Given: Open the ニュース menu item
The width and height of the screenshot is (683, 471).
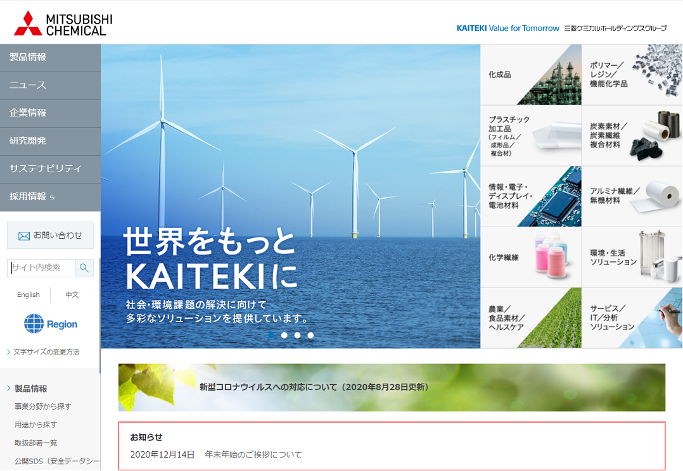Looking at the screenshot, I should pyautogui.click(x=50, y=85).
